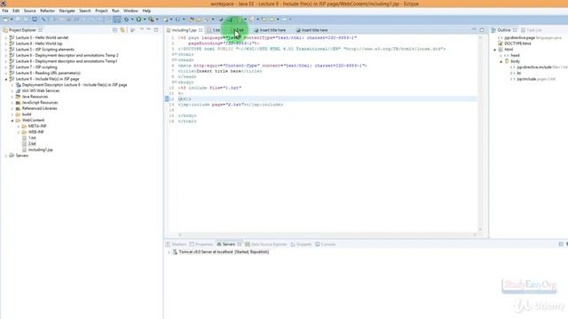The height and width of the screenshot is (319, 568).
Task: Open the Window menu
Action: click(x=130, y=11)
